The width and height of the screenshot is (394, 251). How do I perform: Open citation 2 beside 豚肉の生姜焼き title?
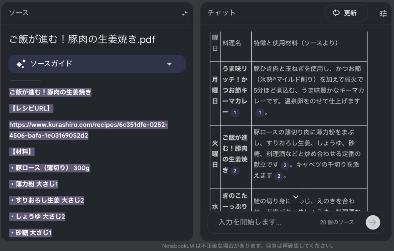[235, 171]
